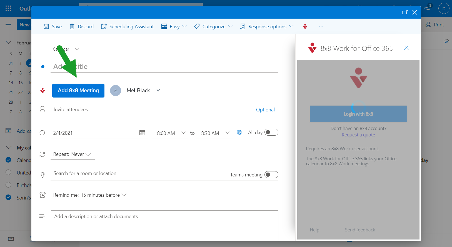The image size is (452, 247).
Task: Click the description lines icon
Action: [42, 216]
